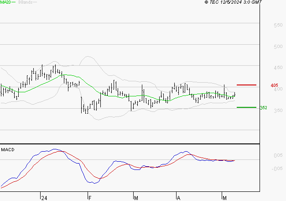Click the F month marker on time axis
Screen dimensions: 286x201
tap(90, 198)
